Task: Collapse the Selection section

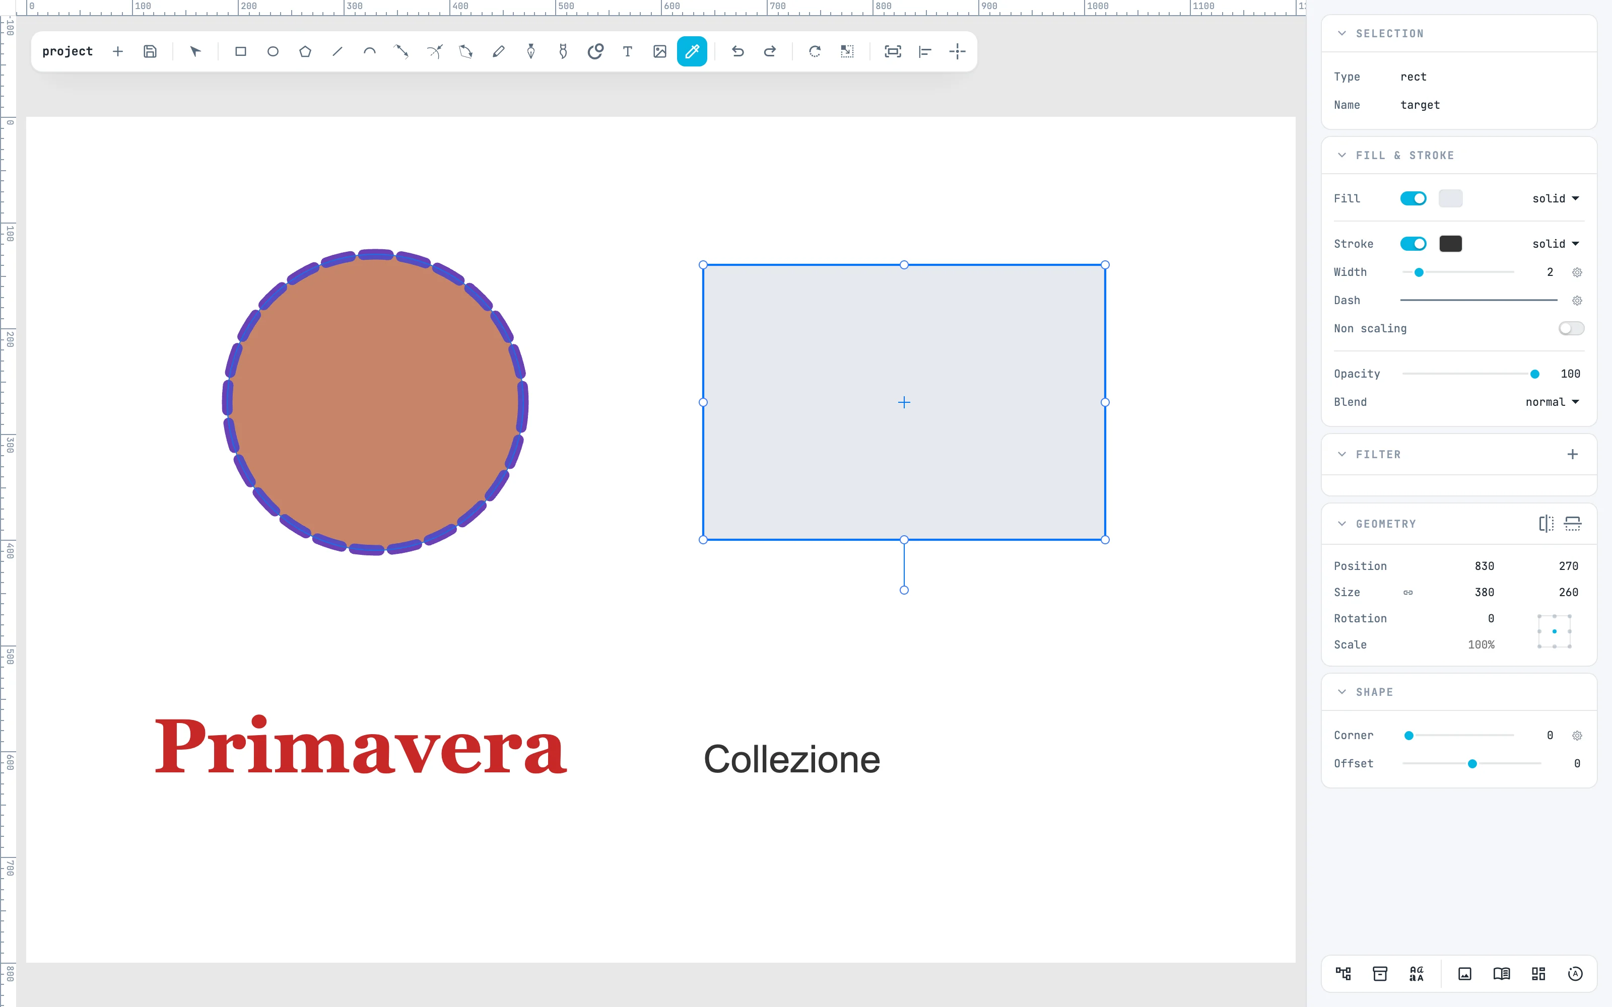Action: coord(1341,33)
